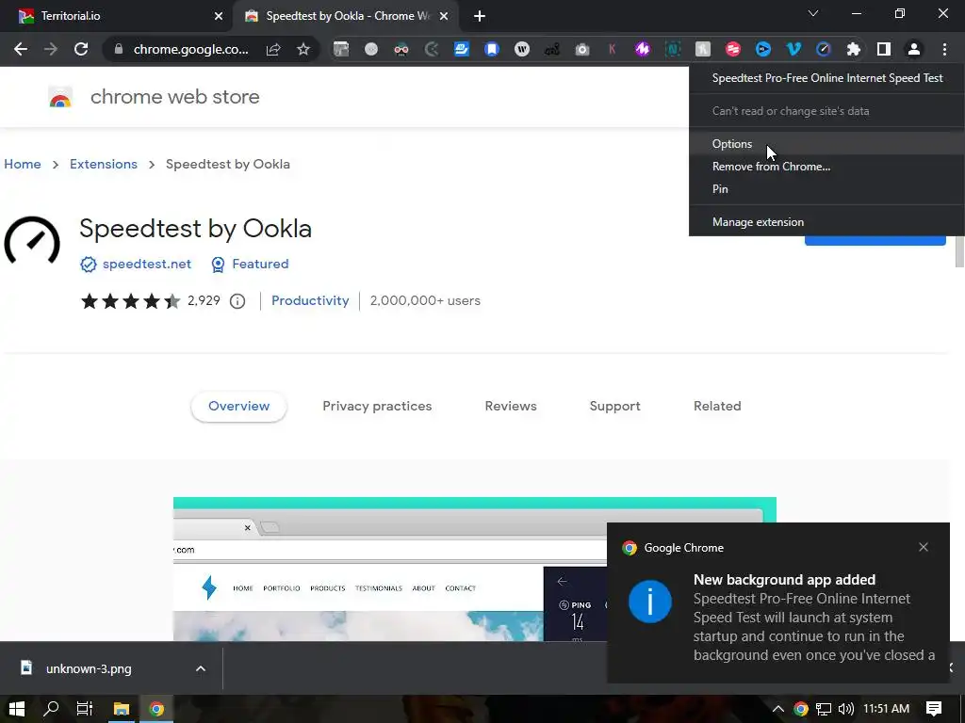
Task: Switch to the Related tab
Action: [717, 407]
